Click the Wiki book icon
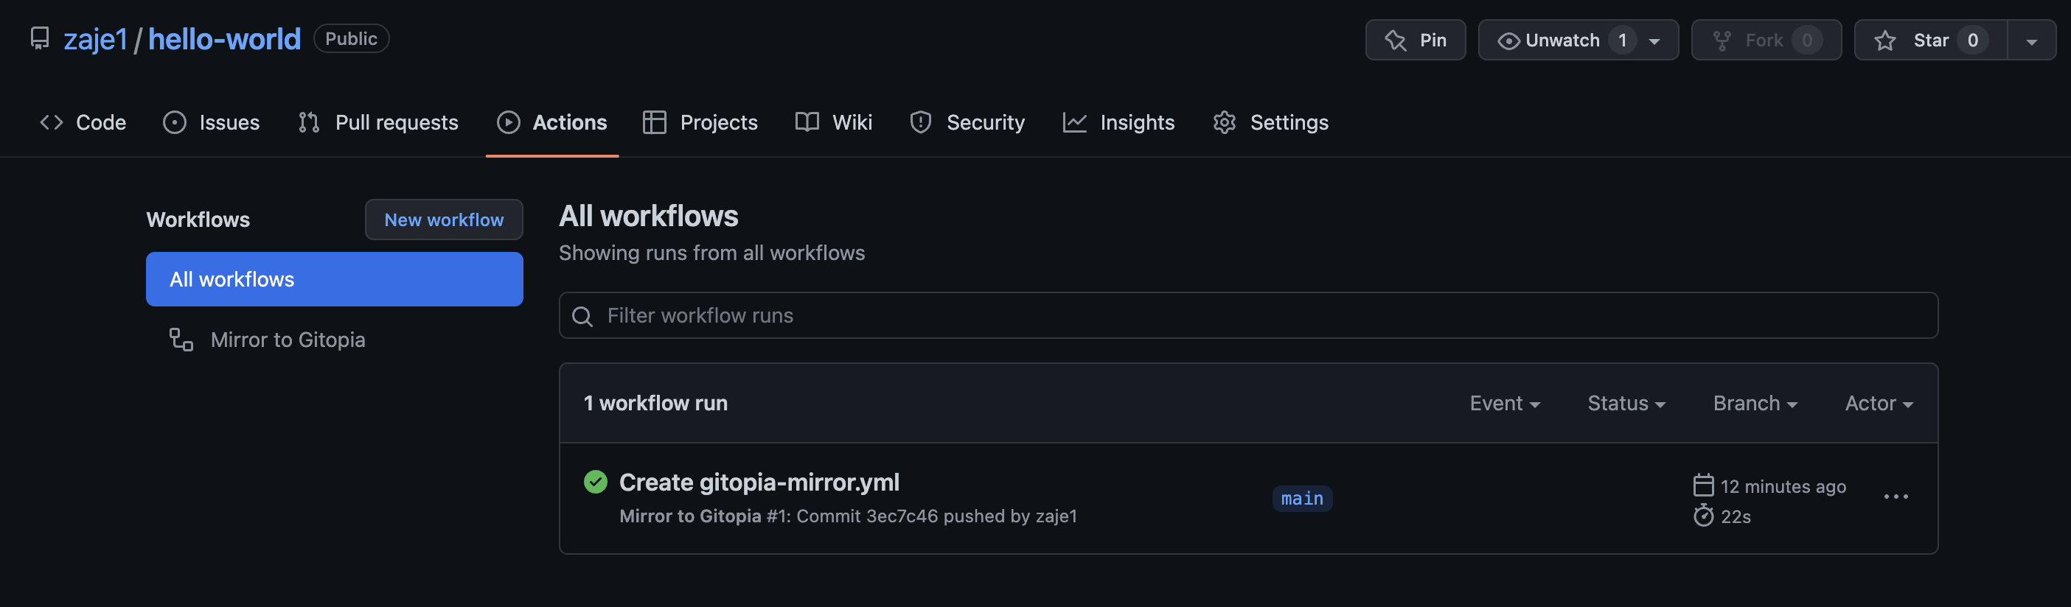Viewport: 2071px width, 607px height. click(807, 122)
